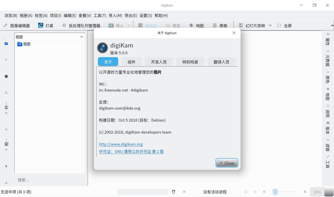Viewport: 334px width, 197px height.
Task: Select the Search magnifier icon in left sidebar
Action: (6, 129)
